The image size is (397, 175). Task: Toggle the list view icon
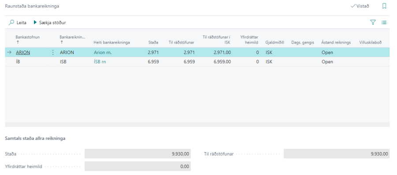(384, 22)
